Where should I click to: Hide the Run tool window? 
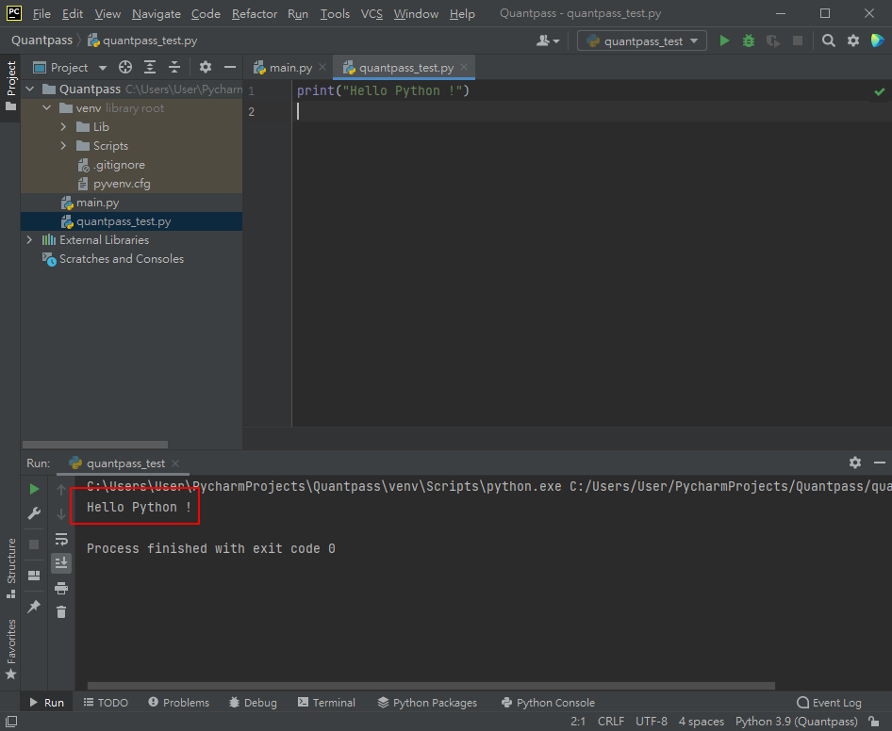tap(880, 463)
